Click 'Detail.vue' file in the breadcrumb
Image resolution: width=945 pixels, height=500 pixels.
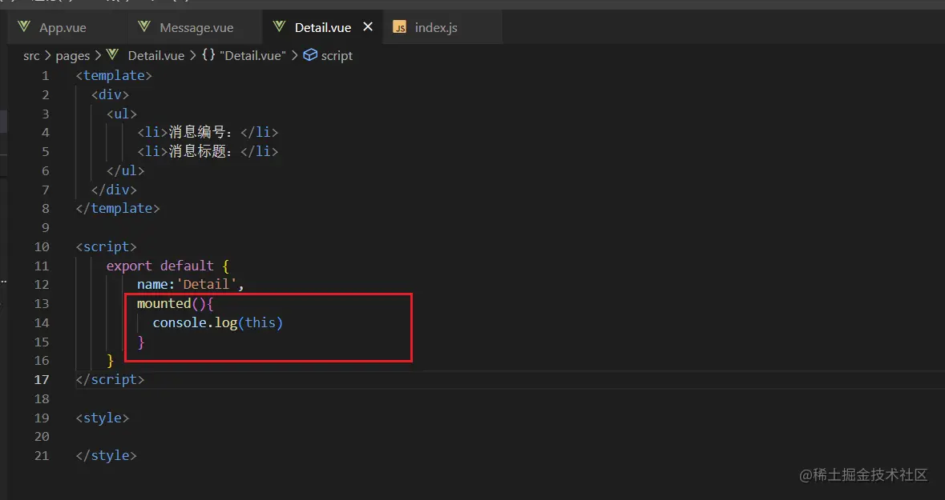156,55
